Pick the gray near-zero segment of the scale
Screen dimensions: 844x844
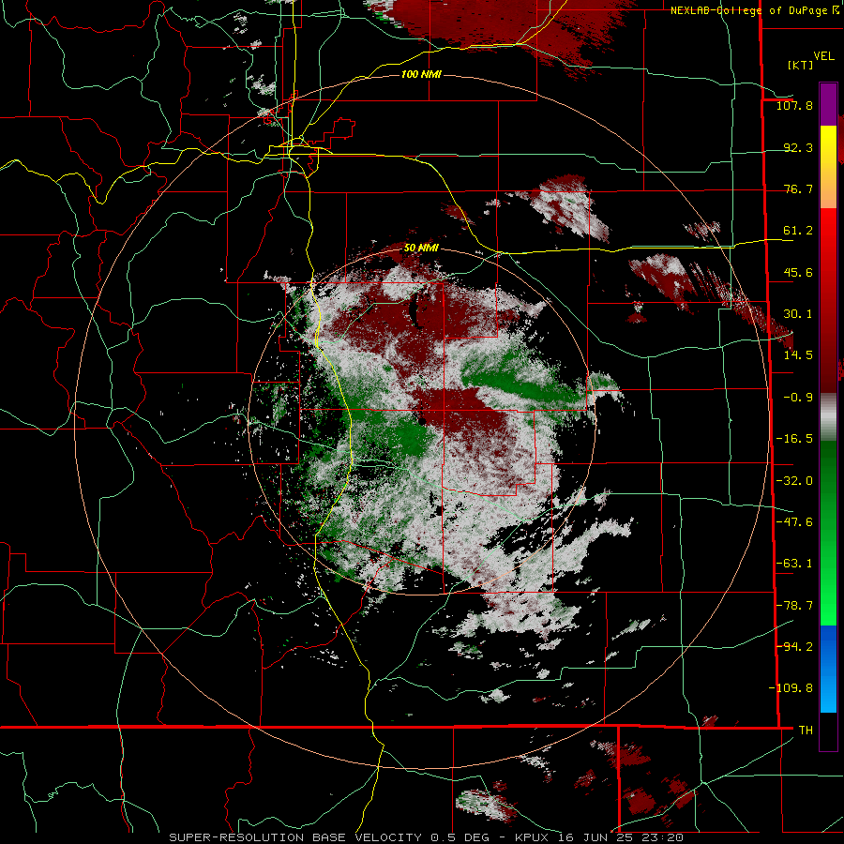[x=828, y=417]
